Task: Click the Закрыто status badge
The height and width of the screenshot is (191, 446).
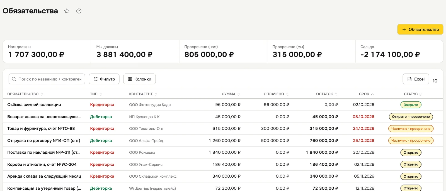Action: 411,105
